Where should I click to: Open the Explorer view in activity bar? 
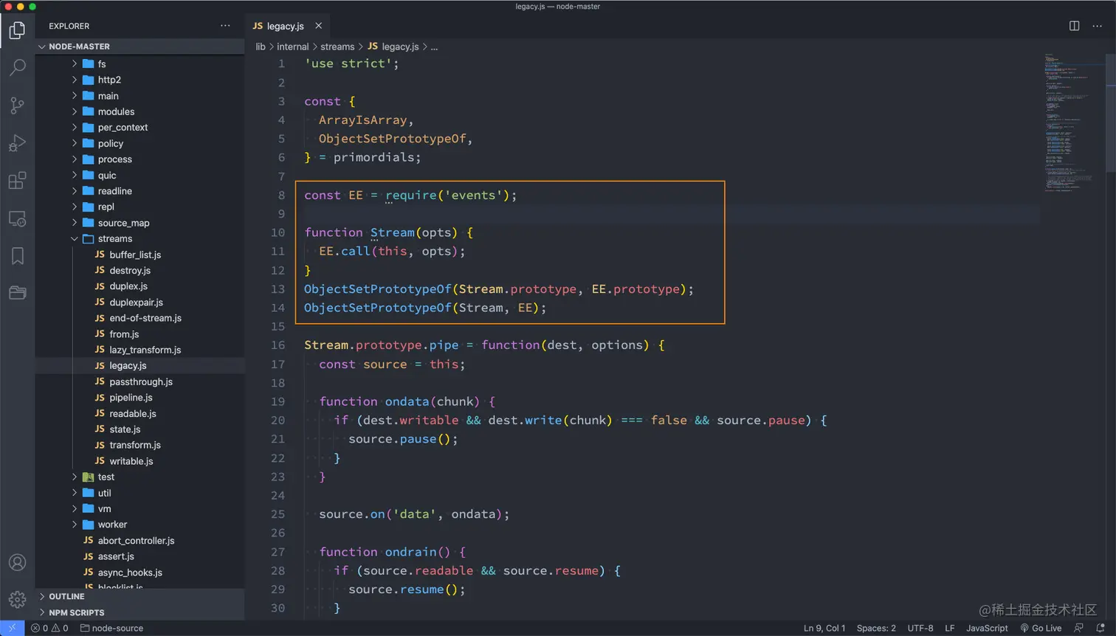click(17, 30)
